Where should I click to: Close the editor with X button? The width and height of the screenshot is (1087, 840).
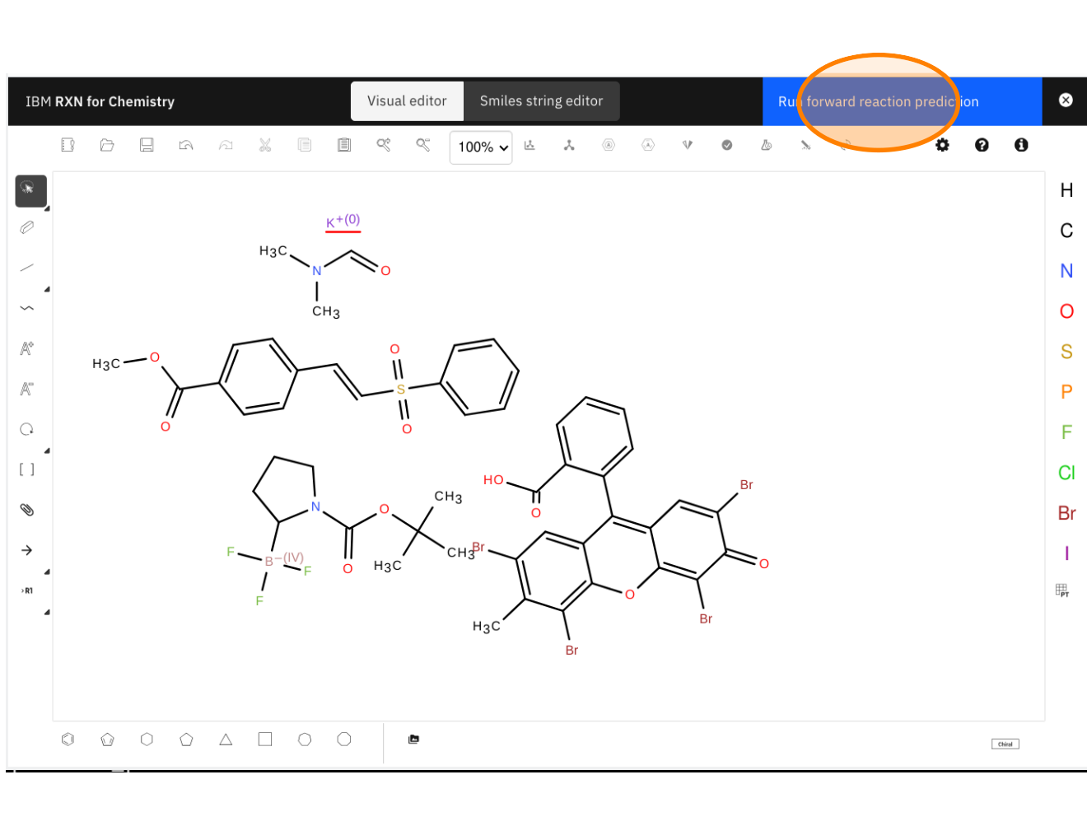1066,100
